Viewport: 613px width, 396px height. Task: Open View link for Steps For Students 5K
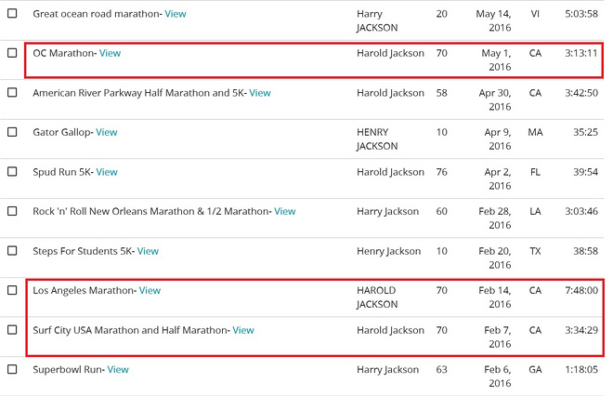tap(148, 251)
